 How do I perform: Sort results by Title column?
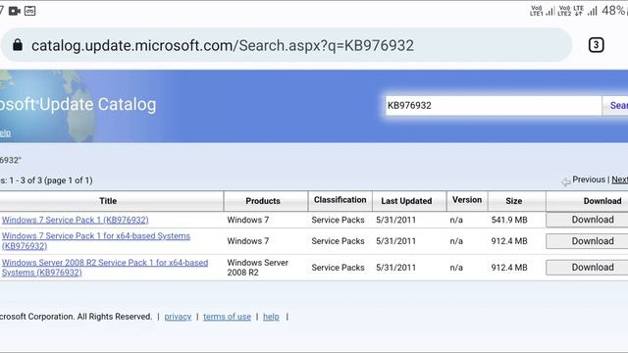pos(108,201)
